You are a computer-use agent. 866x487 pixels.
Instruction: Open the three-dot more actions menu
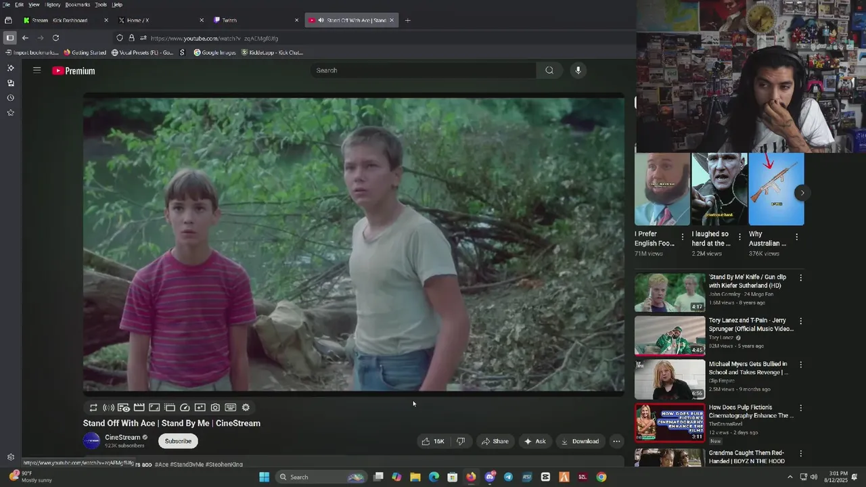pyautogui.click(x=616, y=441)
